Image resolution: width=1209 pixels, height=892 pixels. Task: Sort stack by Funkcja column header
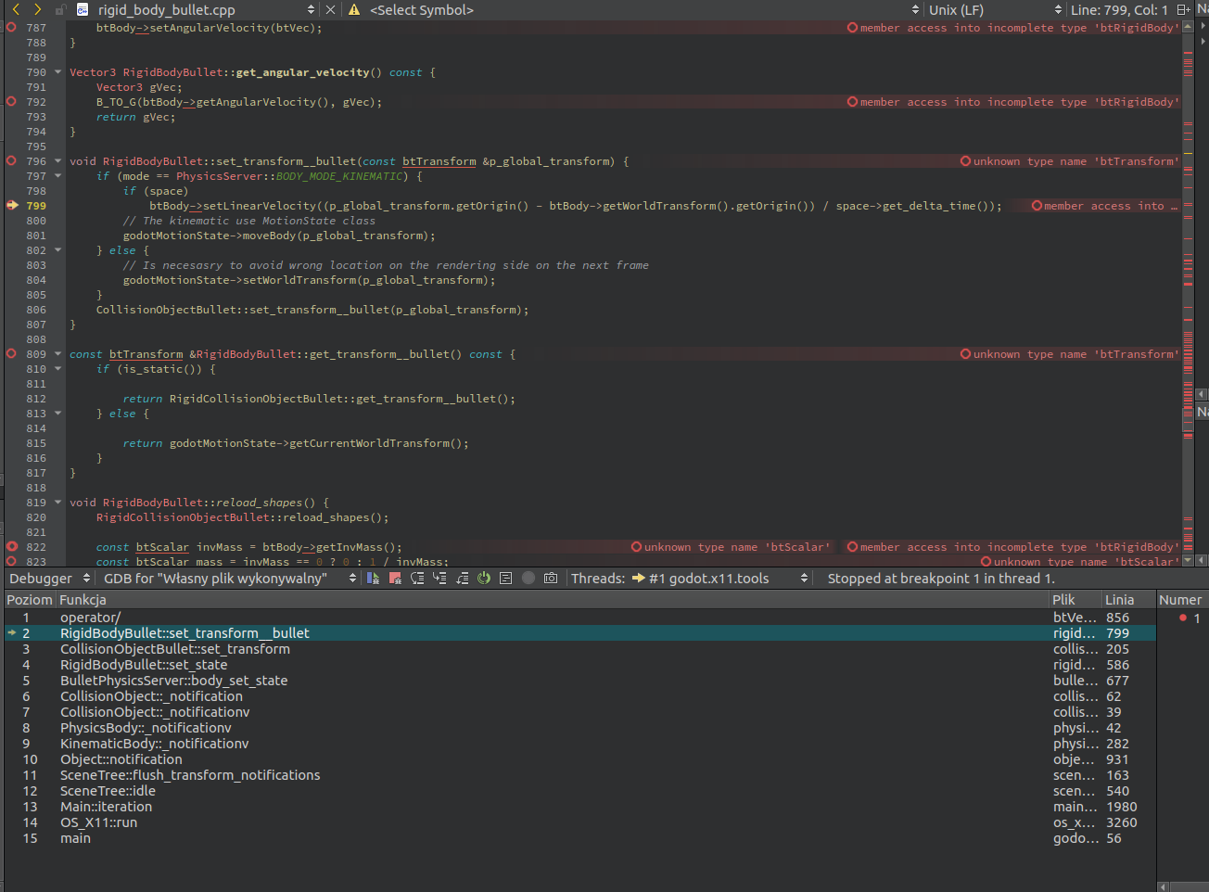coord(552,599)
